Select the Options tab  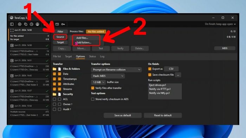click(x=80, y=56)
